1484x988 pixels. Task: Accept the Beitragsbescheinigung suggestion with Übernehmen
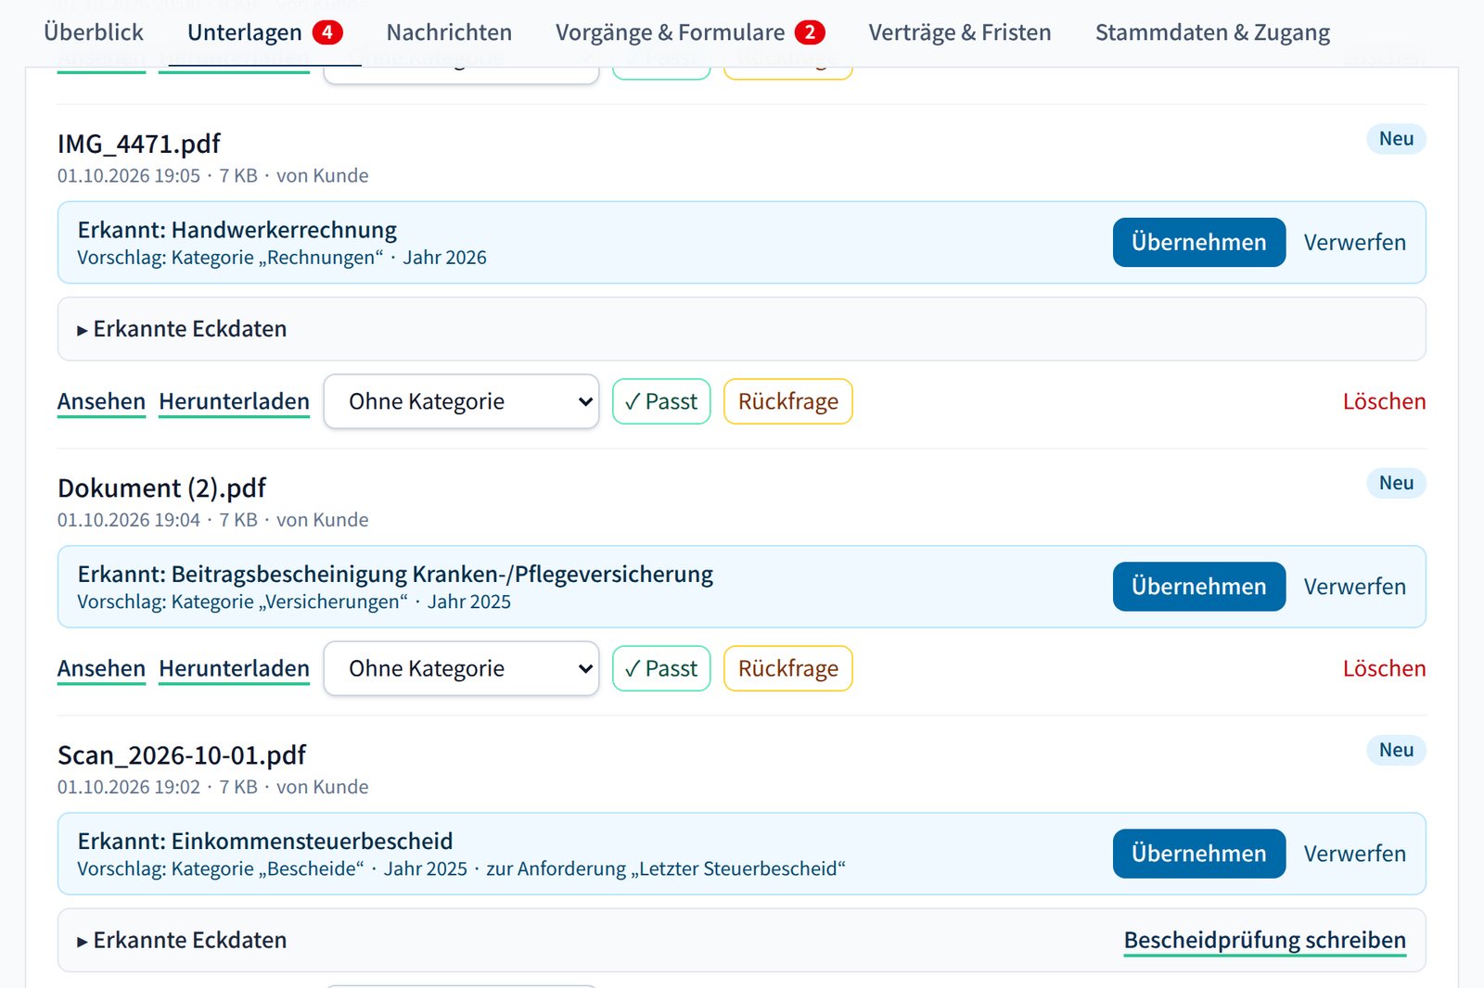coord(1198,587)
